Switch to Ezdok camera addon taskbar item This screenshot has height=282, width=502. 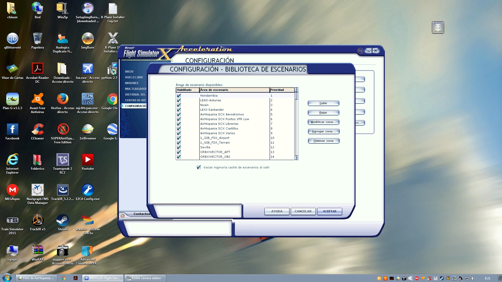click(x=145, y=278)
